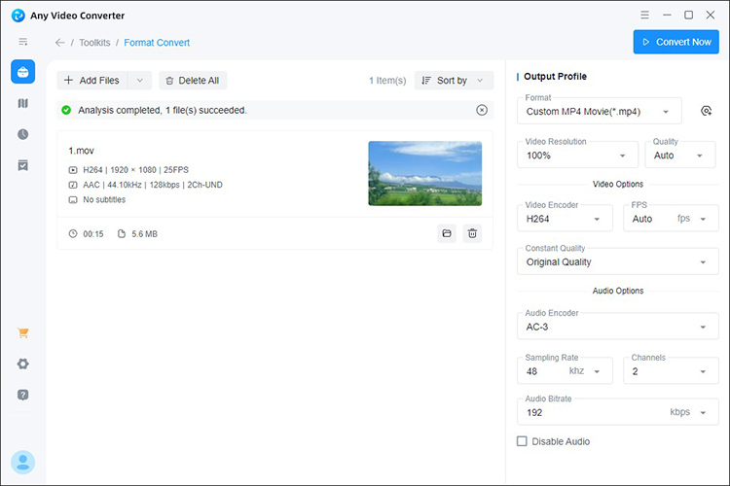Expand the Add Files dropdown arrow
Screen dimensions: 730x486
139,81
